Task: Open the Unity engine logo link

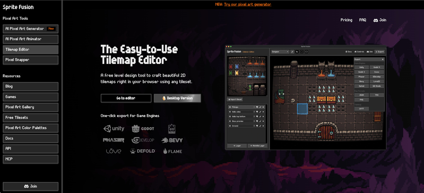Action: pyautogui.click(x=114, y=129)
